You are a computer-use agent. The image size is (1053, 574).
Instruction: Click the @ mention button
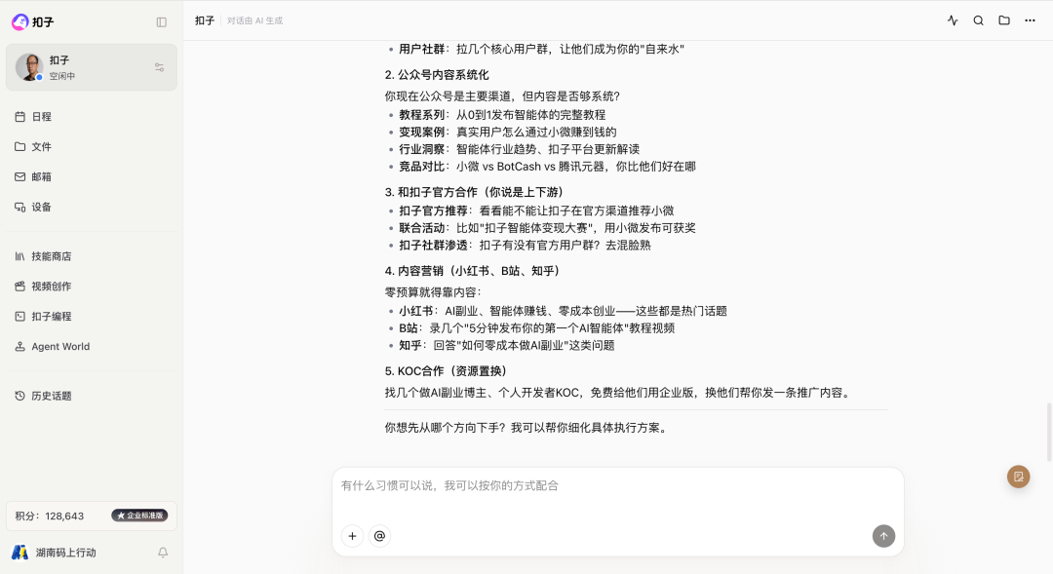pos(379,536)
